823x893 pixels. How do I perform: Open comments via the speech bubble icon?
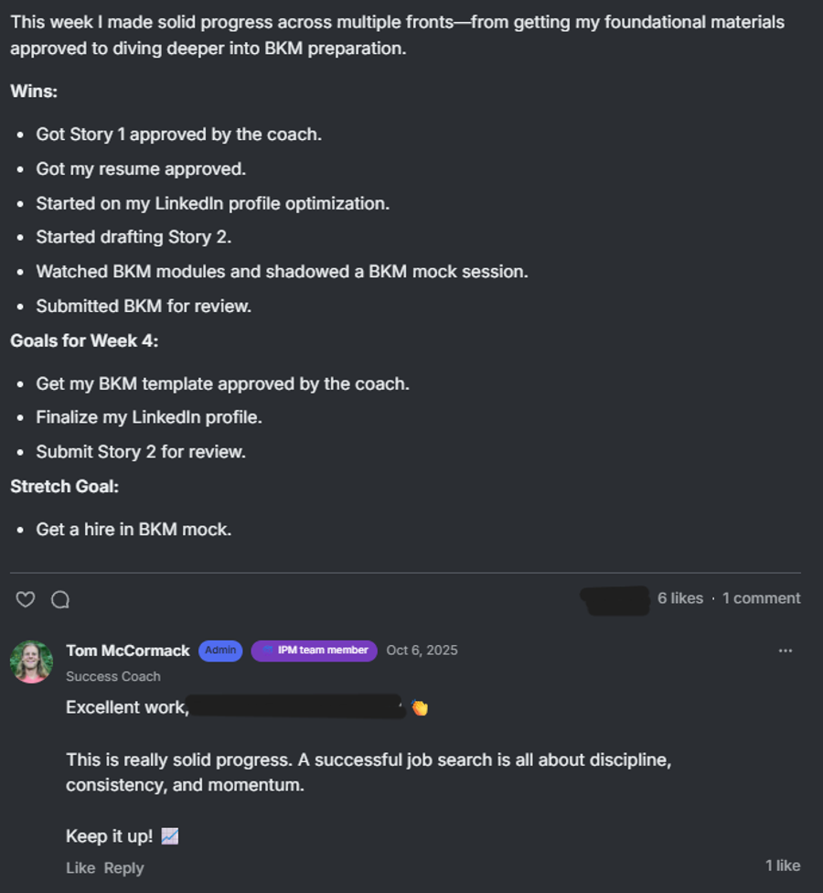tap(59, 599)
